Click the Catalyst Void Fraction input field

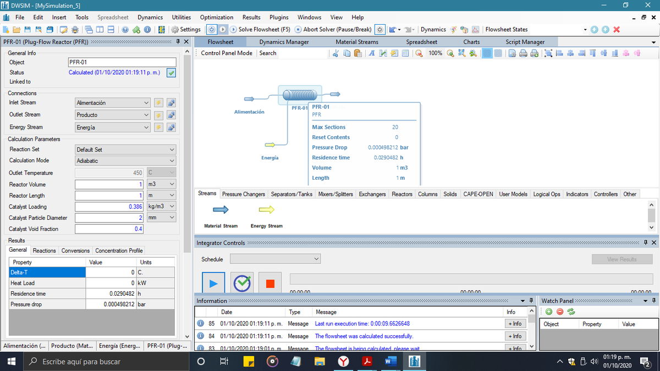click(x=109, y=229)
